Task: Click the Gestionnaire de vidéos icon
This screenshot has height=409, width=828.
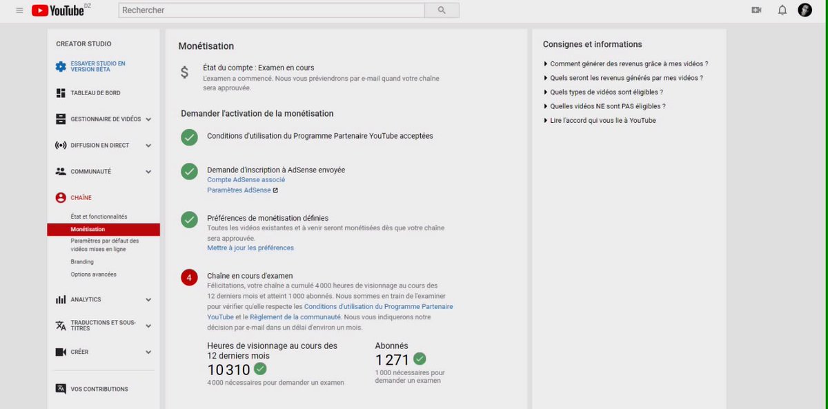Action: coord(61,119)
